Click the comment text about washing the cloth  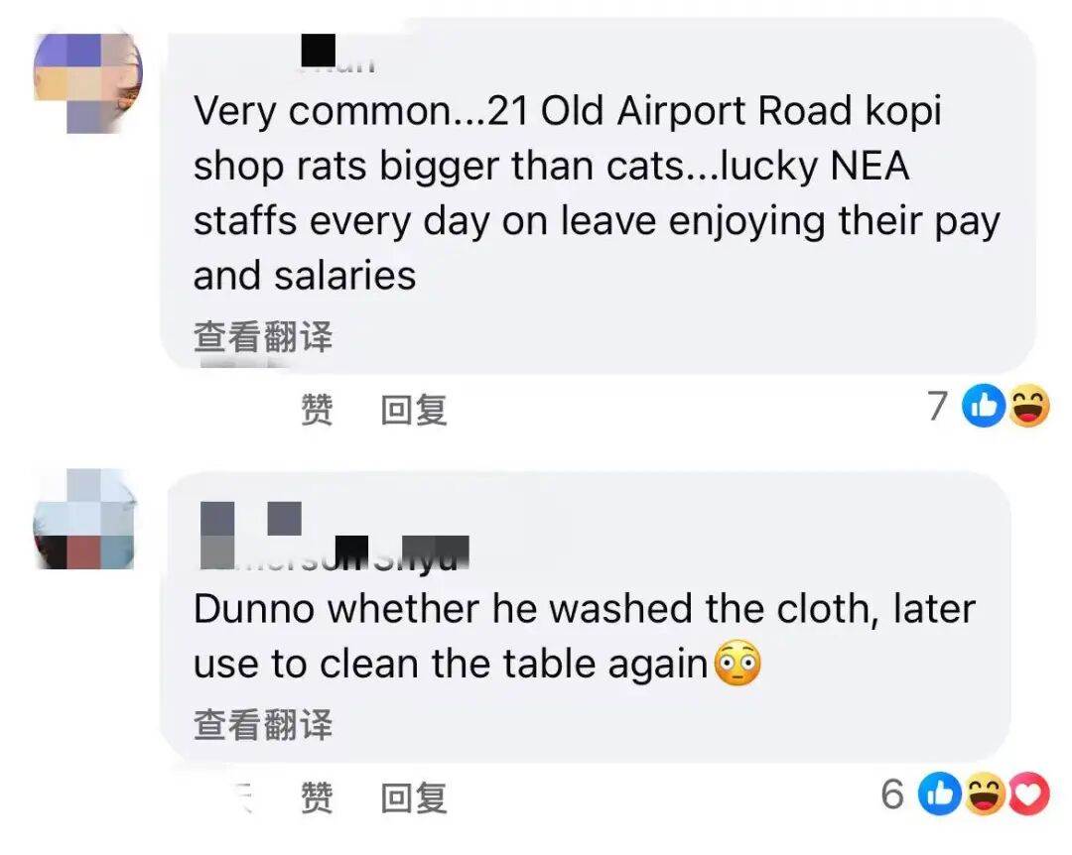click(x=584, y=635)
